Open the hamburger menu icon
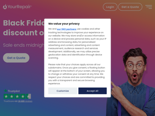155x116 pixels. (149, 7)
